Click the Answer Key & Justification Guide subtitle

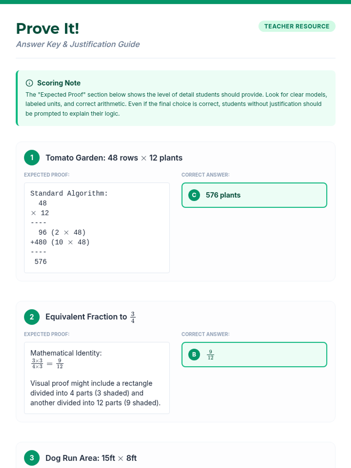click(78, 44)
